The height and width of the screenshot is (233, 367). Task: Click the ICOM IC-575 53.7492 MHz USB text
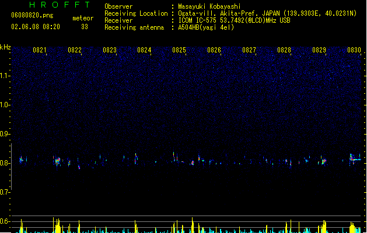235,20
